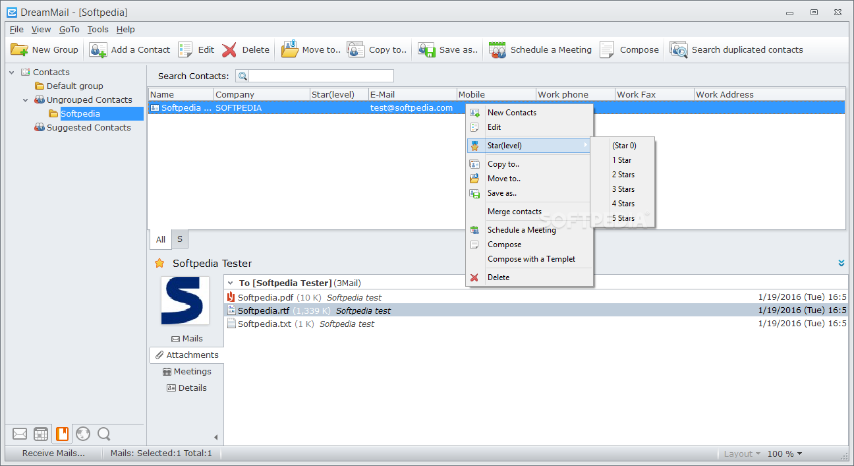Click the Copy to.. toolbar icon
This screenshot has height=466, width=854.
[356, 49]
